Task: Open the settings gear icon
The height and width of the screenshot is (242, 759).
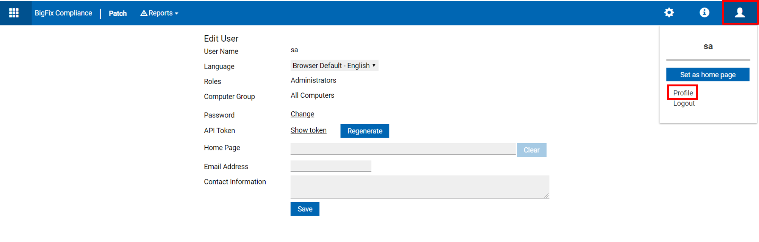Action: tap(669, 12)
